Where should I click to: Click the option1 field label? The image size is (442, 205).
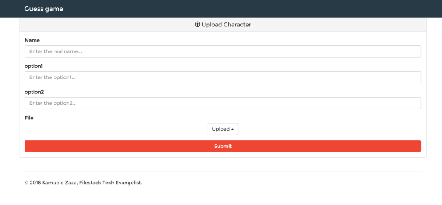[34, 66]
